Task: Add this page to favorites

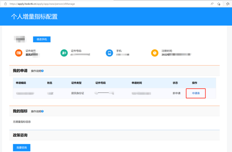Action: pyautogui.click(x=219, y=4)
